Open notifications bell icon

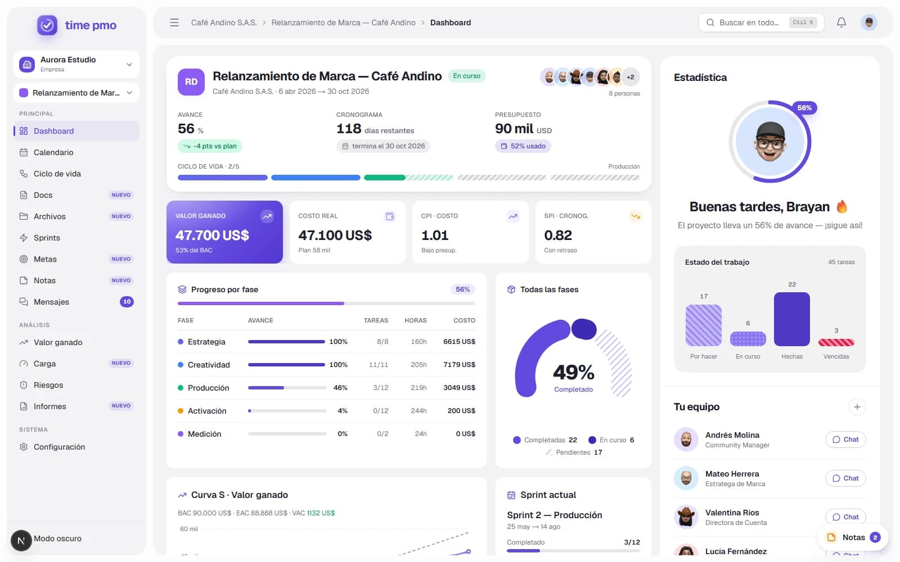[841, 22]
